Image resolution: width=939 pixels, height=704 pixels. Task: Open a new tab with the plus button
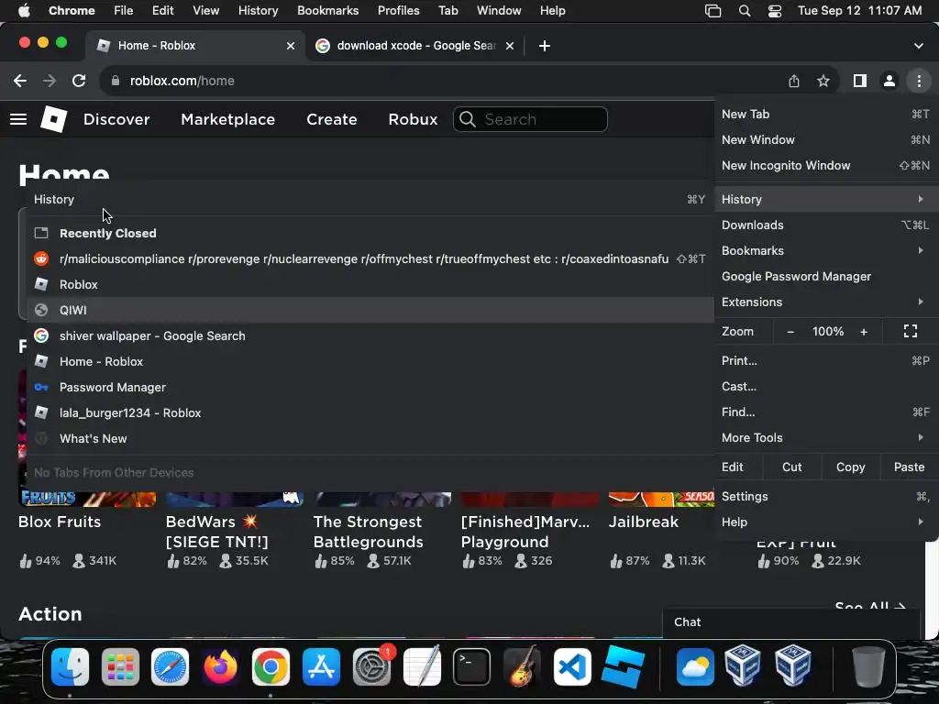click(x=545, y=46)
